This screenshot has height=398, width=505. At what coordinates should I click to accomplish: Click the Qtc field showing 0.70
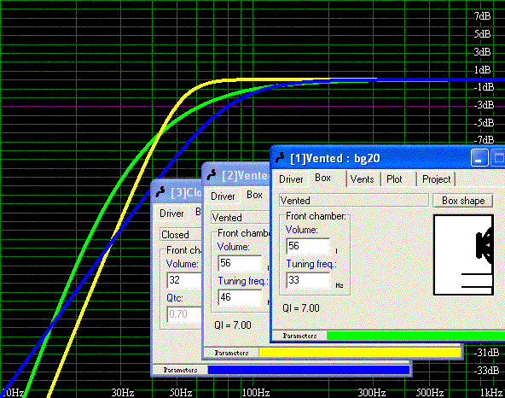point(184,313)
